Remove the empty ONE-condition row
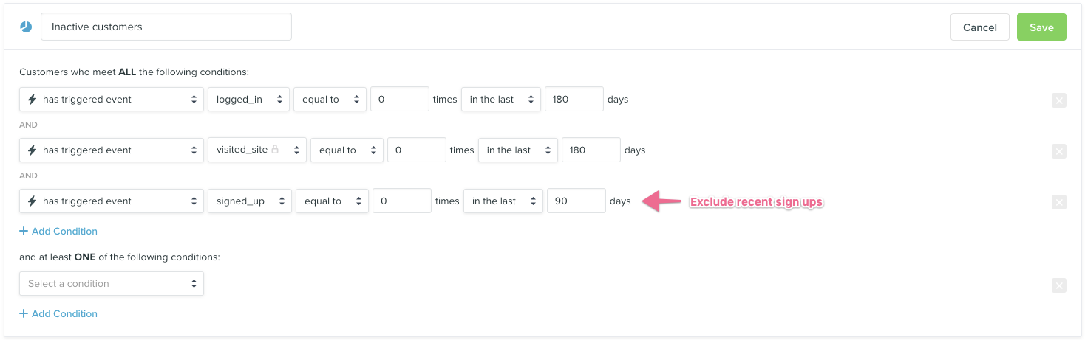Image resolution: width=1085 pixels, height=340 pixels. point(1058,285)
